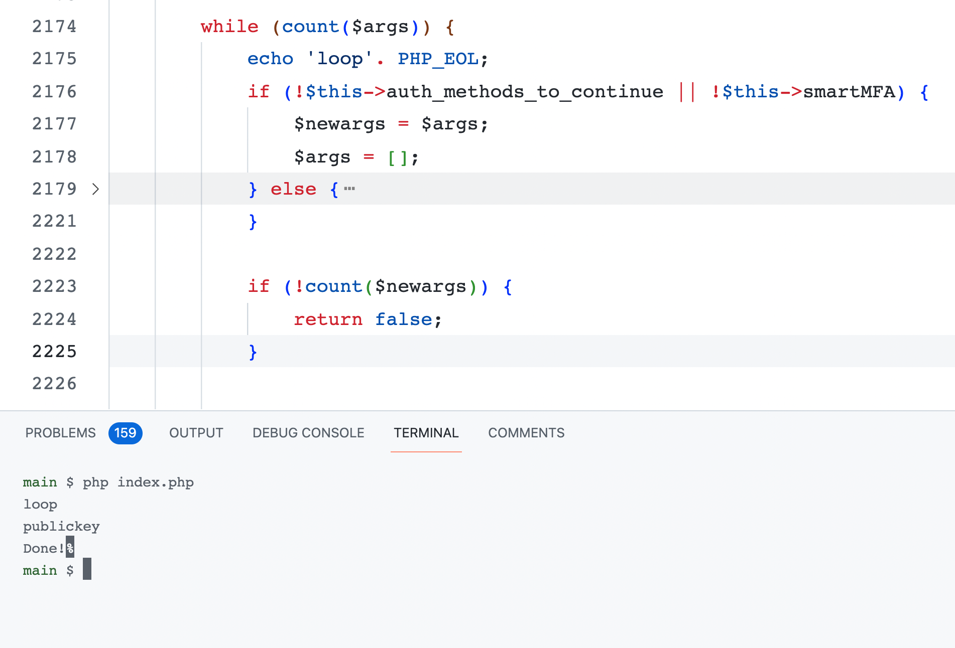The width and height of the screenshot is (955, 648).
Task: Click line number 2221 in the gutter
Action: point(54,221)
